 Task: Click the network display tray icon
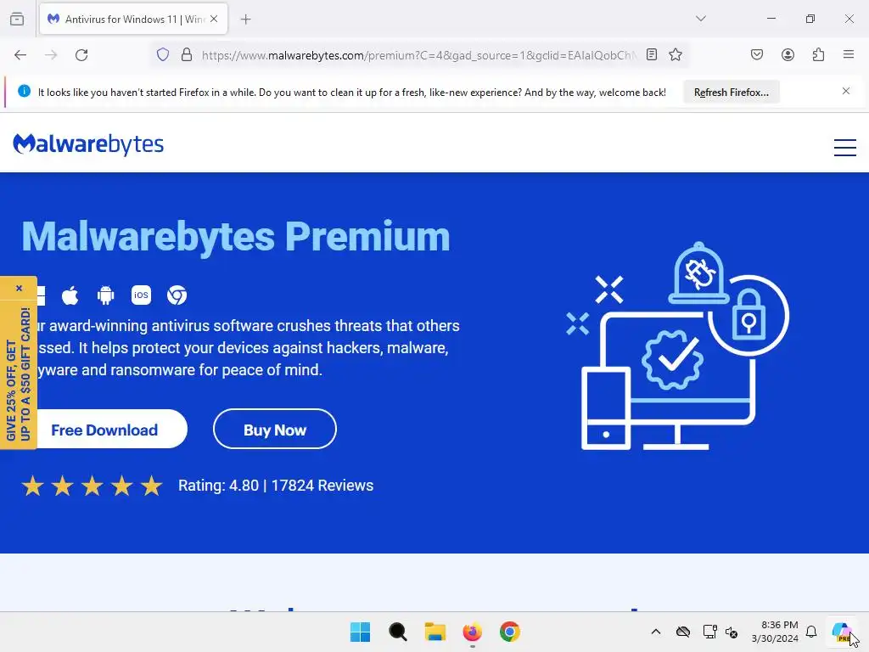(710, 632)
